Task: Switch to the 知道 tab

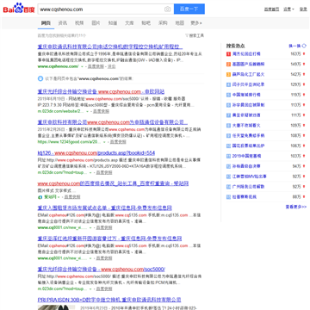Action: 113,23
